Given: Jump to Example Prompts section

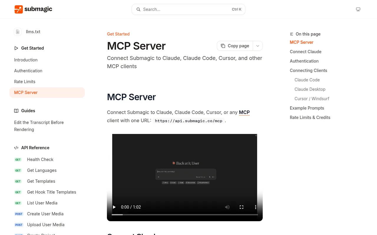Looking at the screenshot, I should [307, 108].
